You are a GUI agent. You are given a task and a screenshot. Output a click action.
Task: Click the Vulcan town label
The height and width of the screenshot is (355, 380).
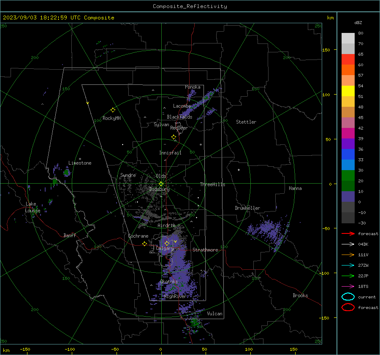coord(215,314)
